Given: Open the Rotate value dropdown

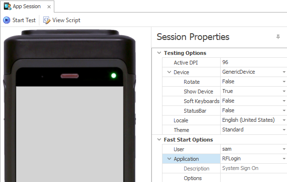Looking at the screenshot, I should pos(284,81).
